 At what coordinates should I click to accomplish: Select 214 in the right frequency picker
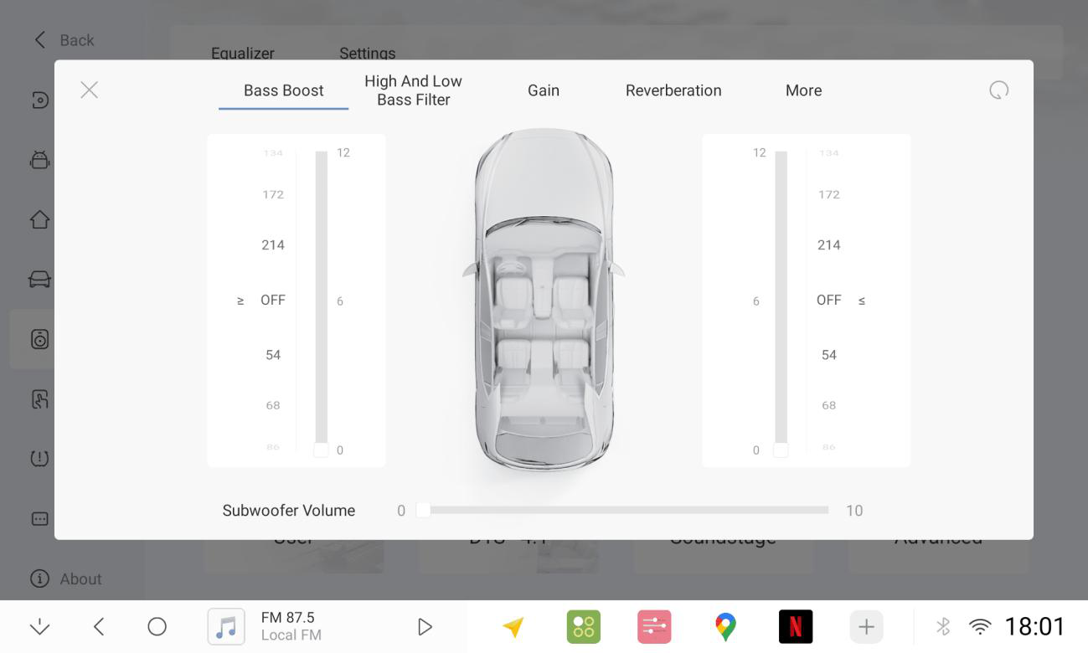pyautogui.click(x=829, y=245)
